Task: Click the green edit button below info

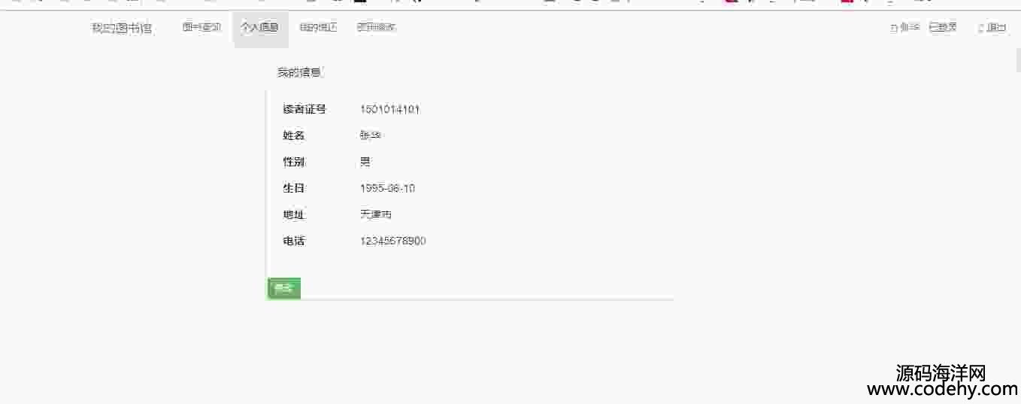Action: 284,288
